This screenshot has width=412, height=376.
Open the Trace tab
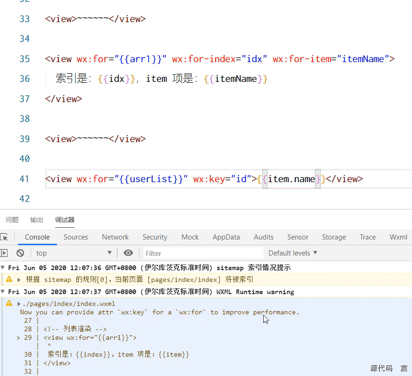pos(368,237)
